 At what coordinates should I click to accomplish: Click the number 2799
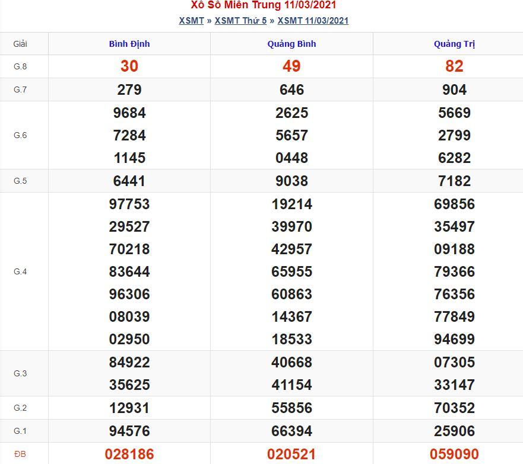coord(454,135)
